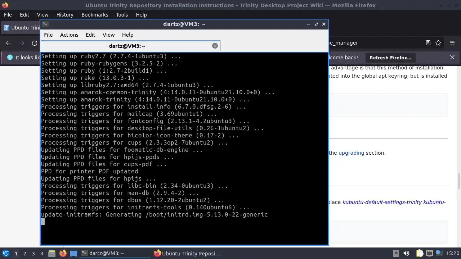The height and width of the screenshot is (259, 461).
Task: Maximize the terminal window
Action: pyautogui.click(x=316, y=24)
